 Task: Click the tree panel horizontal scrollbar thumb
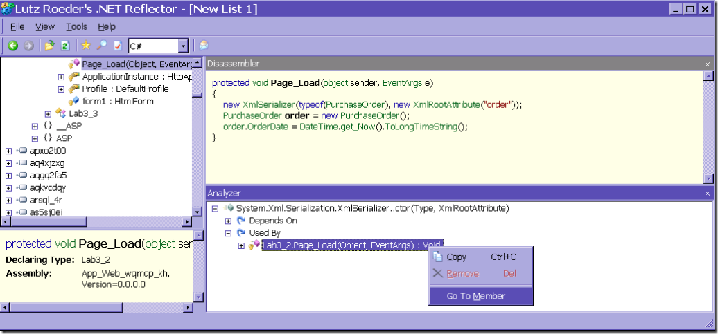[x=49, y=221]
